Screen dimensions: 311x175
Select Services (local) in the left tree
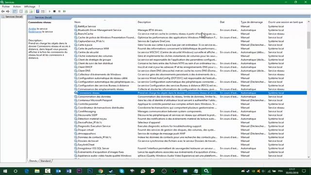click(14, 17)
